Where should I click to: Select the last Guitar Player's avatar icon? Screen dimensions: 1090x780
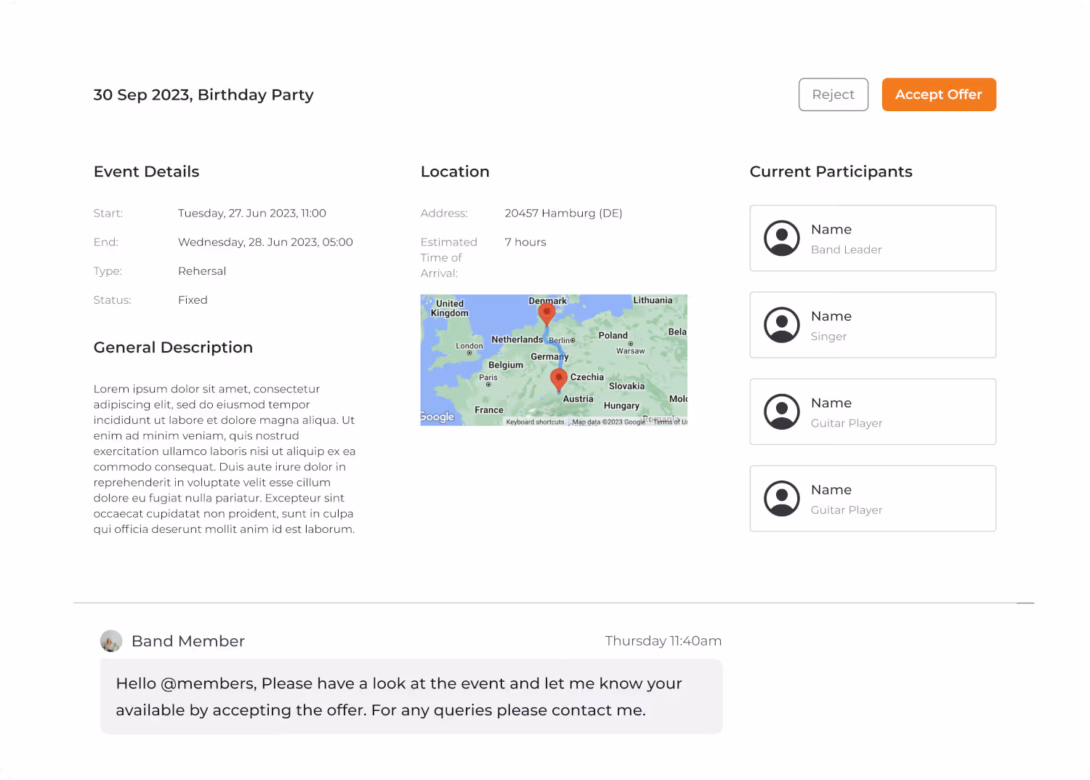(782, 499)
